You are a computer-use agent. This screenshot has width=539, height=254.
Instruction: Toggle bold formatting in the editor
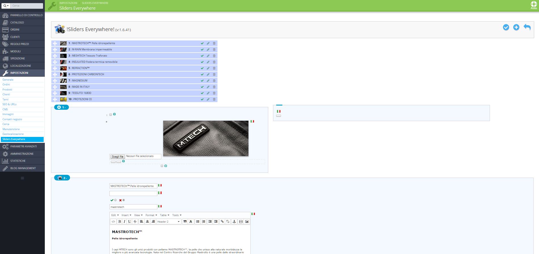click(x=120, y=222)
